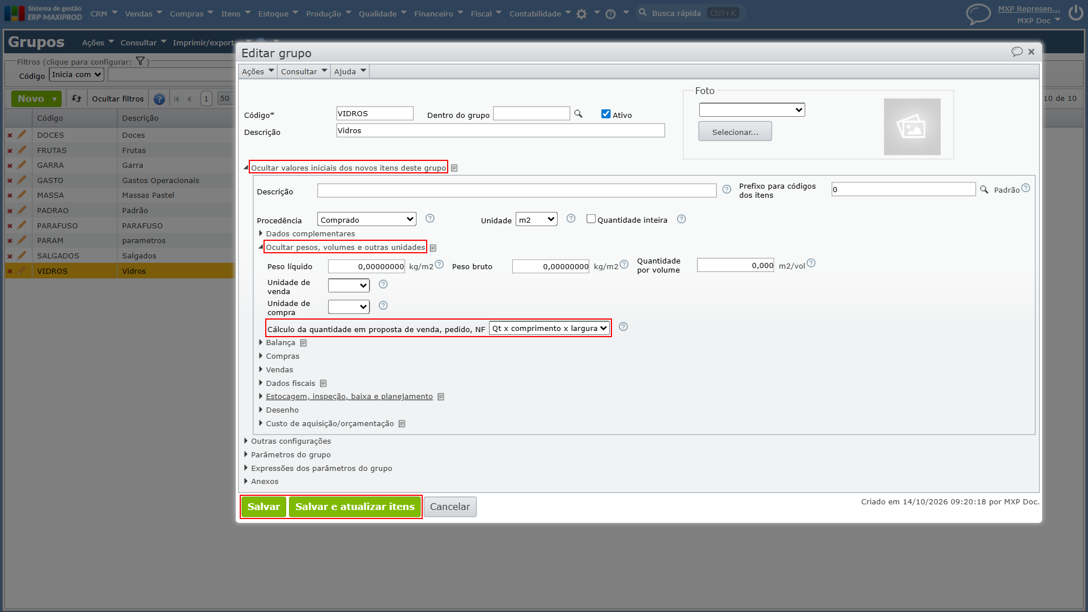Open the Procedência dropdown

[x=367, y=219]
